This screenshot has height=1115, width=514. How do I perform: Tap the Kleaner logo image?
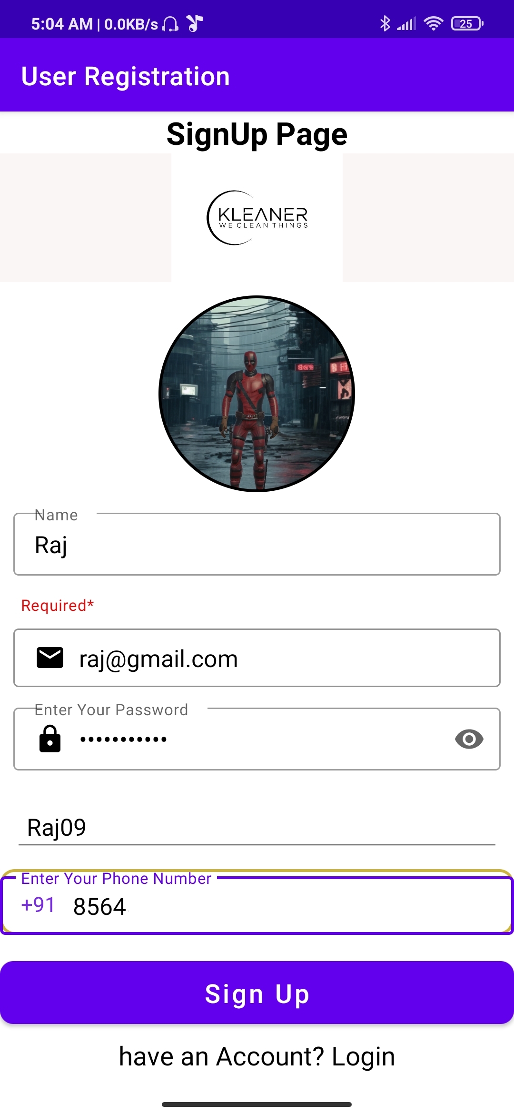point(257,218)
